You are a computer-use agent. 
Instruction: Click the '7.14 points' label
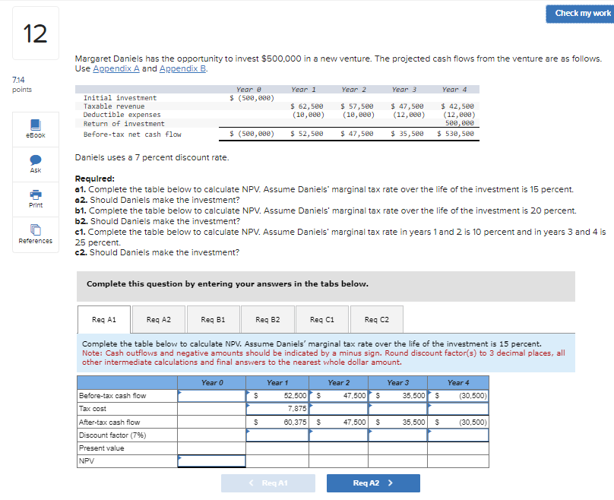22,84
